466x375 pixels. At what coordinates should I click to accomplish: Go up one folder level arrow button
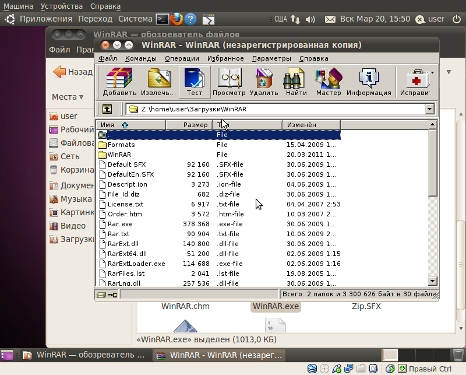coord(107,109)
